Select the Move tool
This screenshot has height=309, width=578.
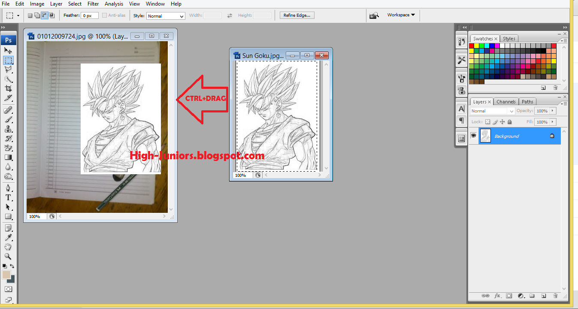(8, 51)
